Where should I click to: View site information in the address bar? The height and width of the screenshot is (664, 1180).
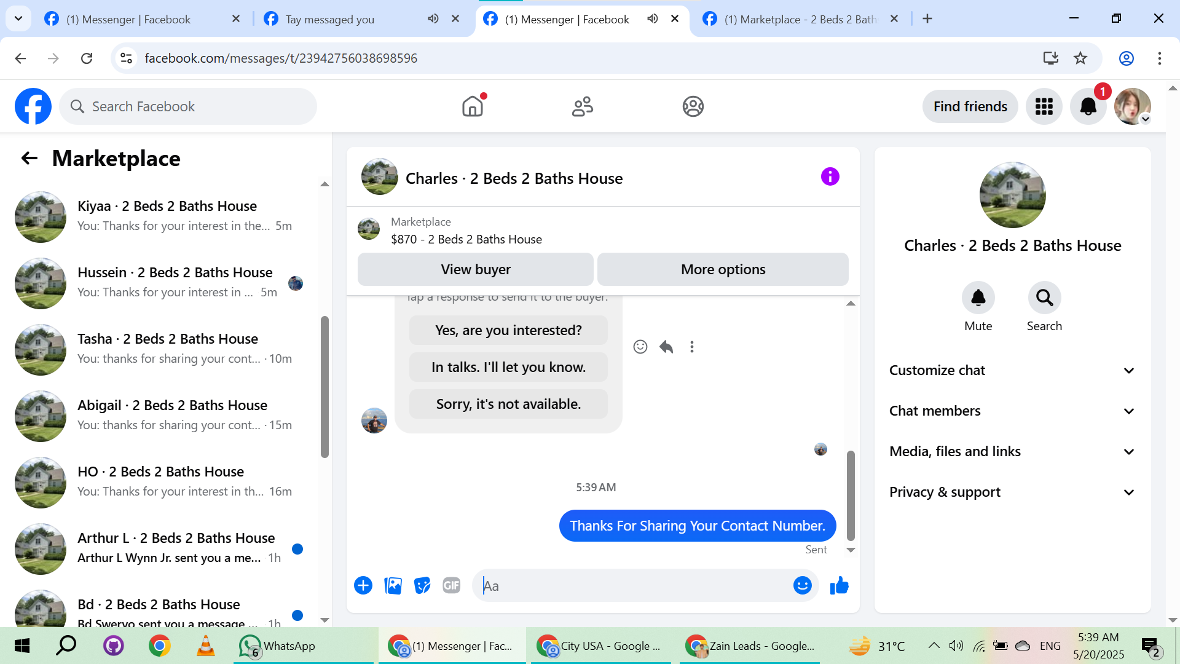click(x=126, y=58)
